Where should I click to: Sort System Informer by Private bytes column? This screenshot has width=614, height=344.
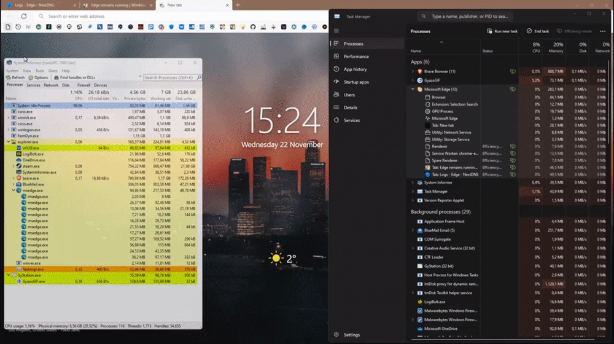point(134,95)
